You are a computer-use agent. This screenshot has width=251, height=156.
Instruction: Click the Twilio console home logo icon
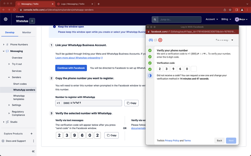pyautogui.click(x=6, y=19)
